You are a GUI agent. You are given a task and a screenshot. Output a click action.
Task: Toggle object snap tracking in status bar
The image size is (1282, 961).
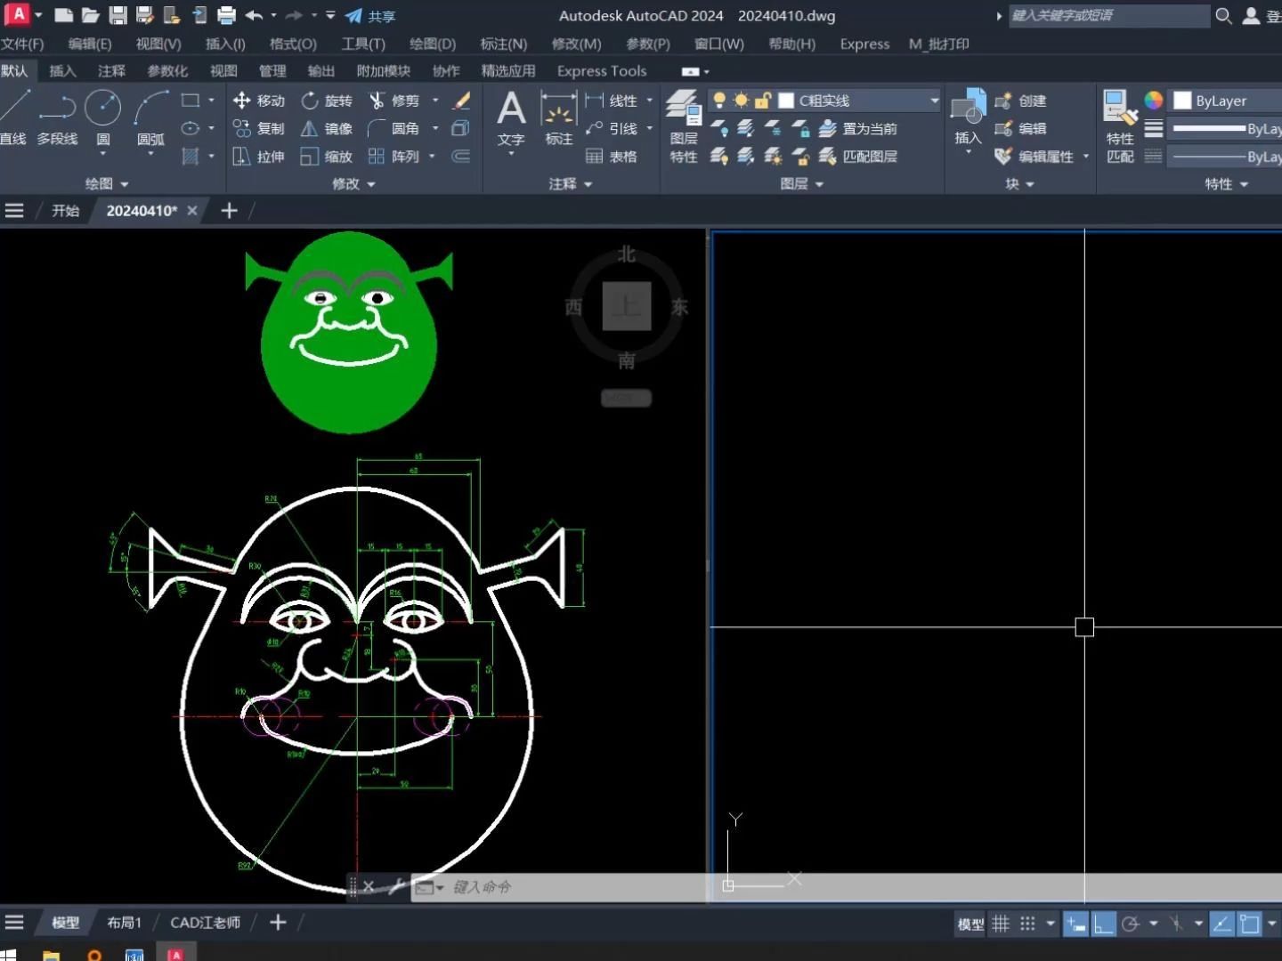pos(1221,924)
